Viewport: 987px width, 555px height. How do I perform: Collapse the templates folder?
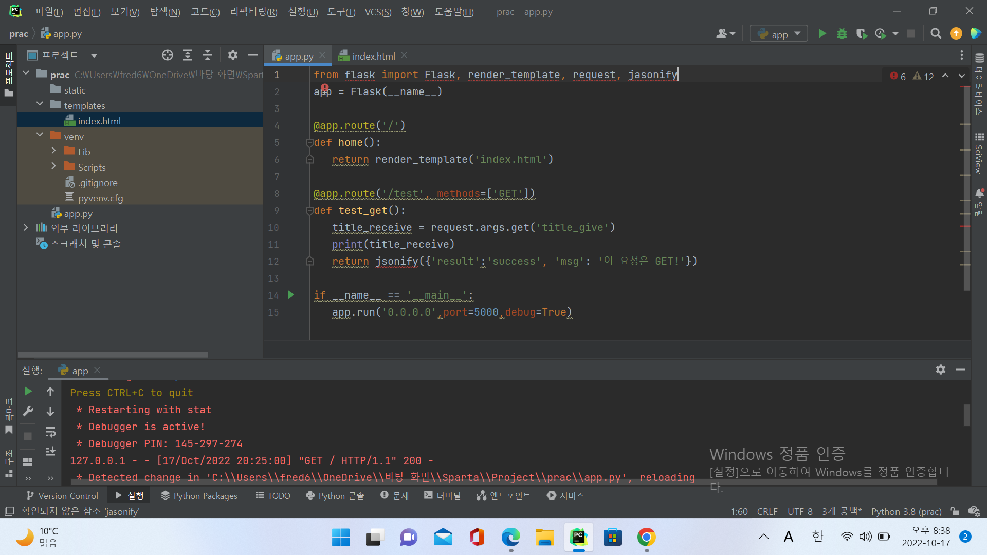pos(40,105)
